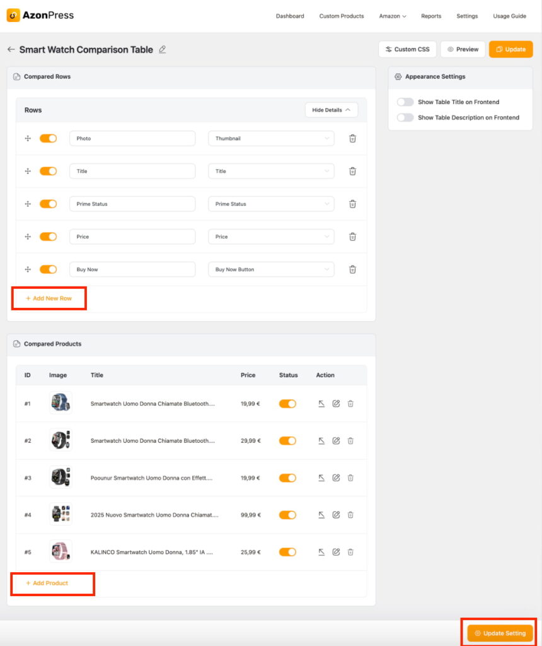Viewport: 542px width, 646px height.
Task: Delete product #3 with trash icon
Action: [x=350, y=478]
